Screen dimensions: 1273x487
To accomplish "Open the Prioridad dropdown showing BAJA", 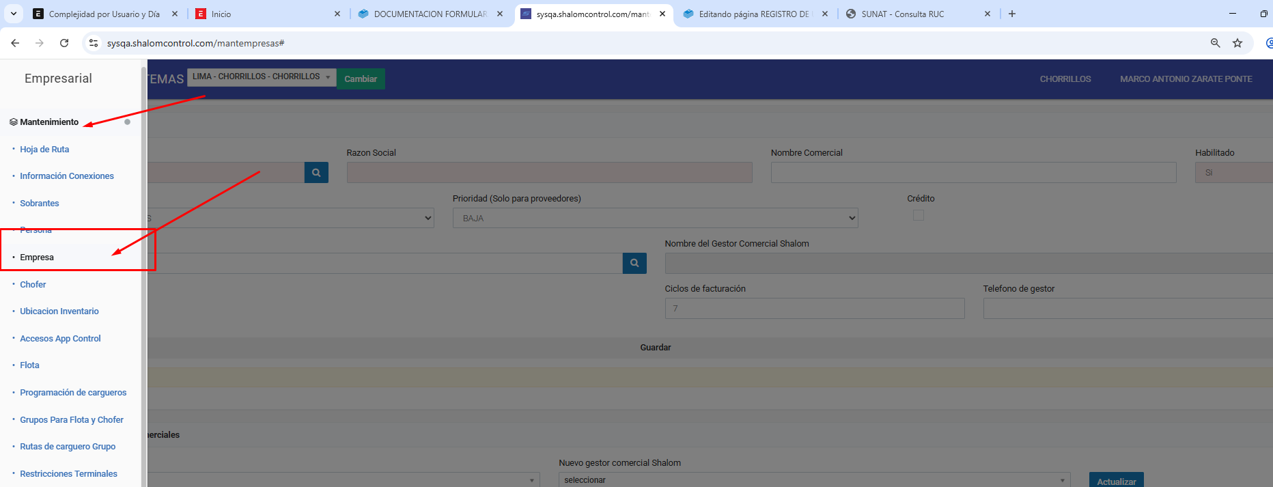I will point(654,218).
